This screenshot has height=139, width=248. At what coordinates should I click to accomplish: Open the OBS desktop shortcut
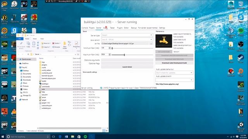[241, 46]
